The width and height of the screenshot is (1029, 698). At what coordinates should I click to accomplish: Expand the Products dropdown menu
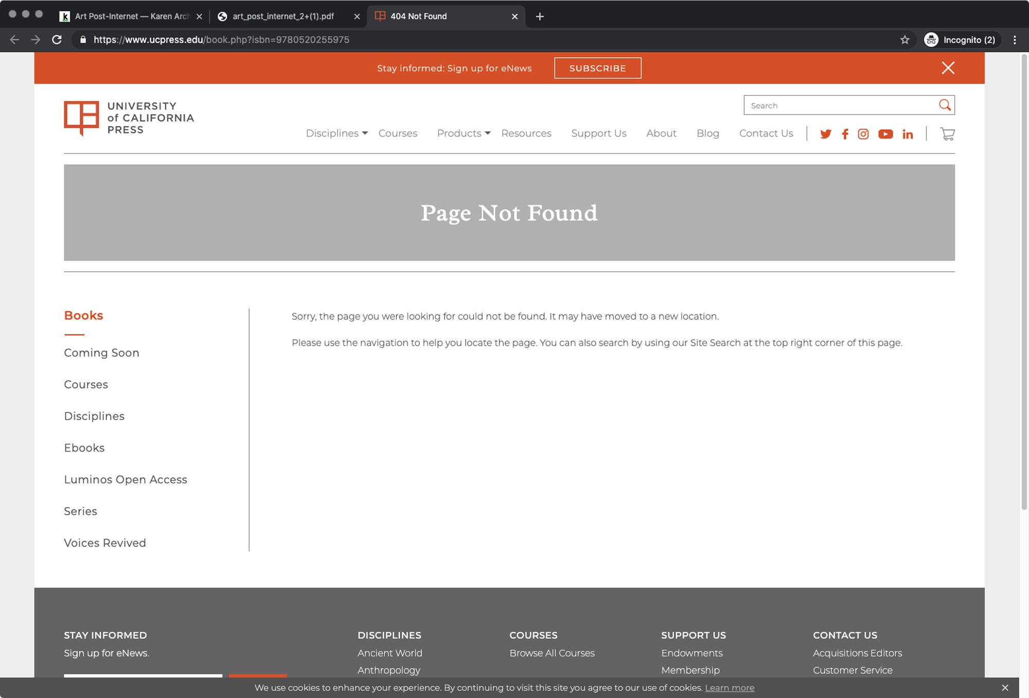click(463, 133)
